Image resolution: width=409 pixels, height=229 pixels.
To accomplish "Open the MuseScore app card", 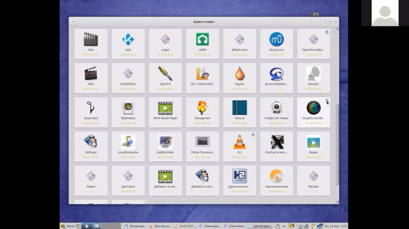I will [276, 44].
